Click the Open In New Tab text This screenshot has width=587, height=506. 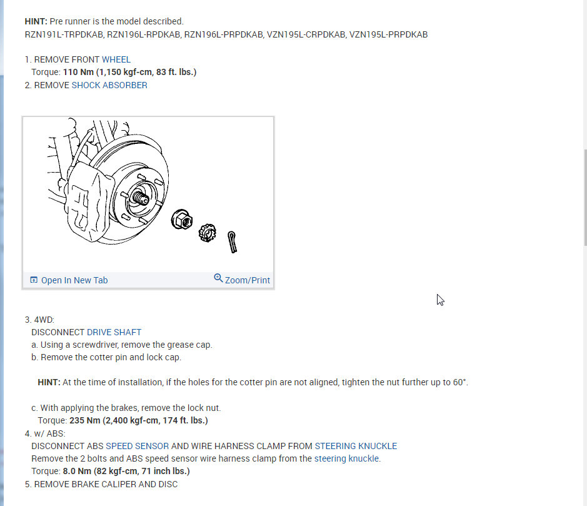point(74,280)
